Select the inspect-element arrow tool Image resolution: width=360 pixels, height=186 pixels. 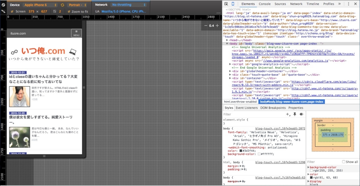(x=226, y=4)
